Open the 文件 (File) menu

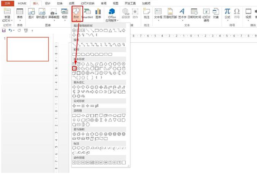tap(8, 3)
